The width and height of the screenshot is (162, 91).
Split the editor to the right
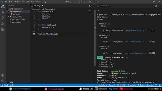click(x=90, y=6)
